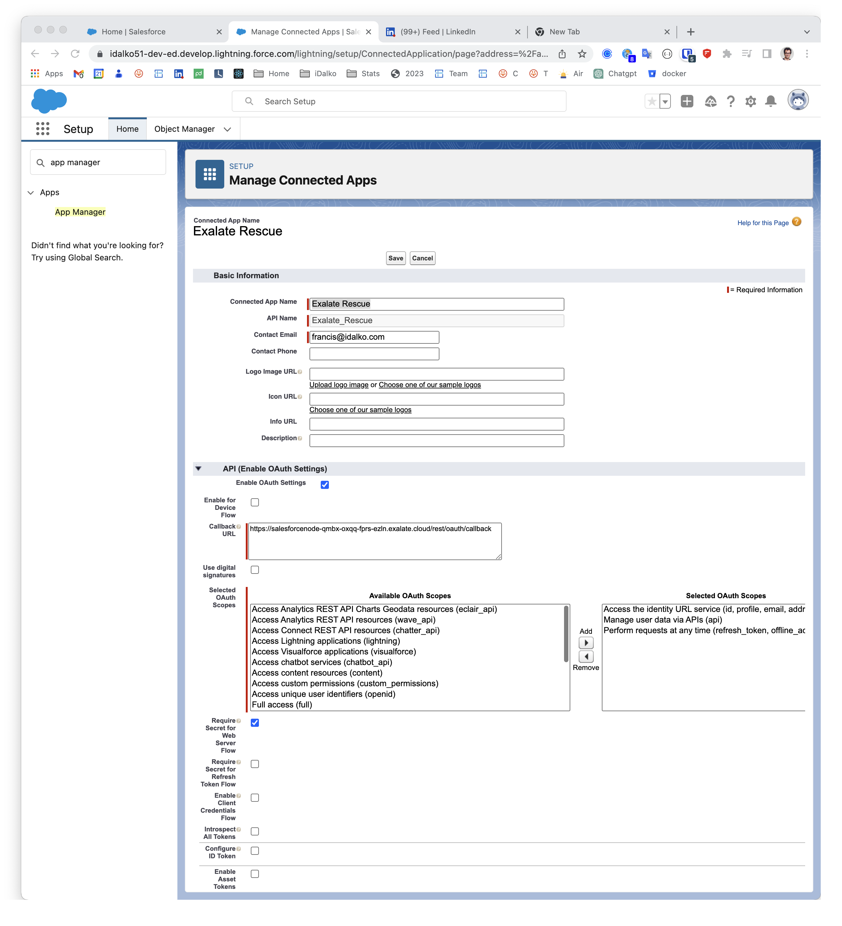Collapse the API (Enable OAuth Settings) section
842x926 pixels.
coord(199,469)
